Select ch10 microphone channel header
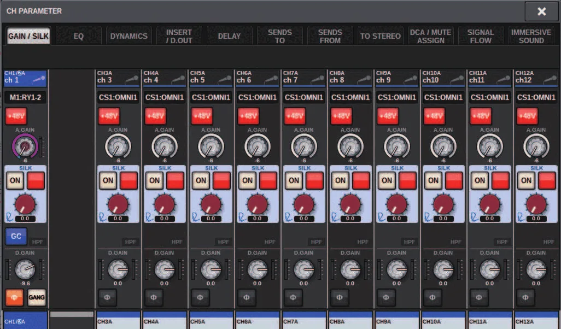561x329 pixels. tap(443, 78)
